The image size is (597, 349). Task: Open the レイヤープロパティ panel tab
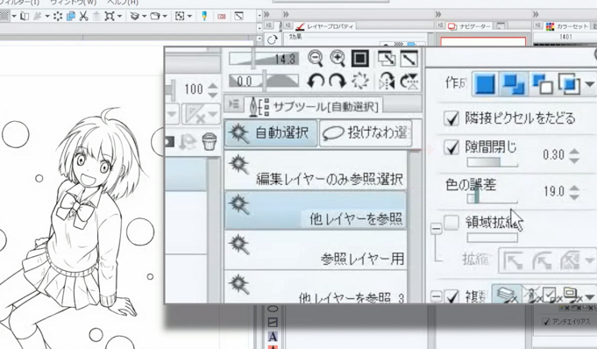click(x=326, y=26)
